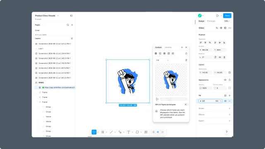Search pages with magnifier icon
The height and width of the screenshot is (149, 265).
pos(68,25)
